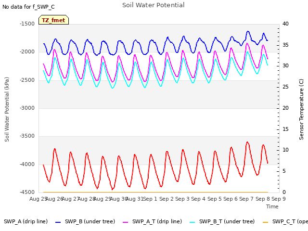Image resolution: width=308 pixels, height=231 pixels.
Task: Click the -4500 left axis tick label
Action: pyautogui.click(x=27, y=192)
